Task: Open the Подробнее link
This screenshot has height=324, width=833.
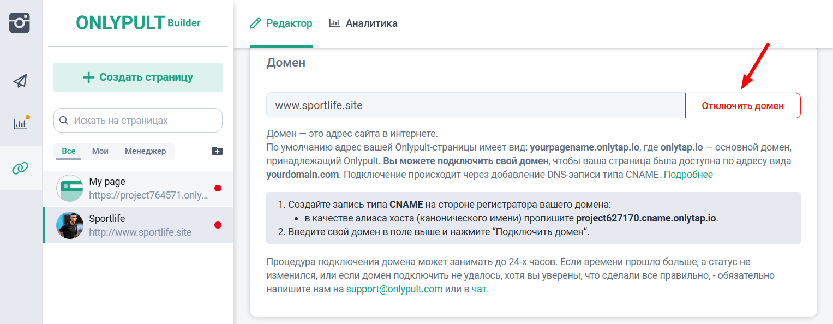Action: click(688, 175)
